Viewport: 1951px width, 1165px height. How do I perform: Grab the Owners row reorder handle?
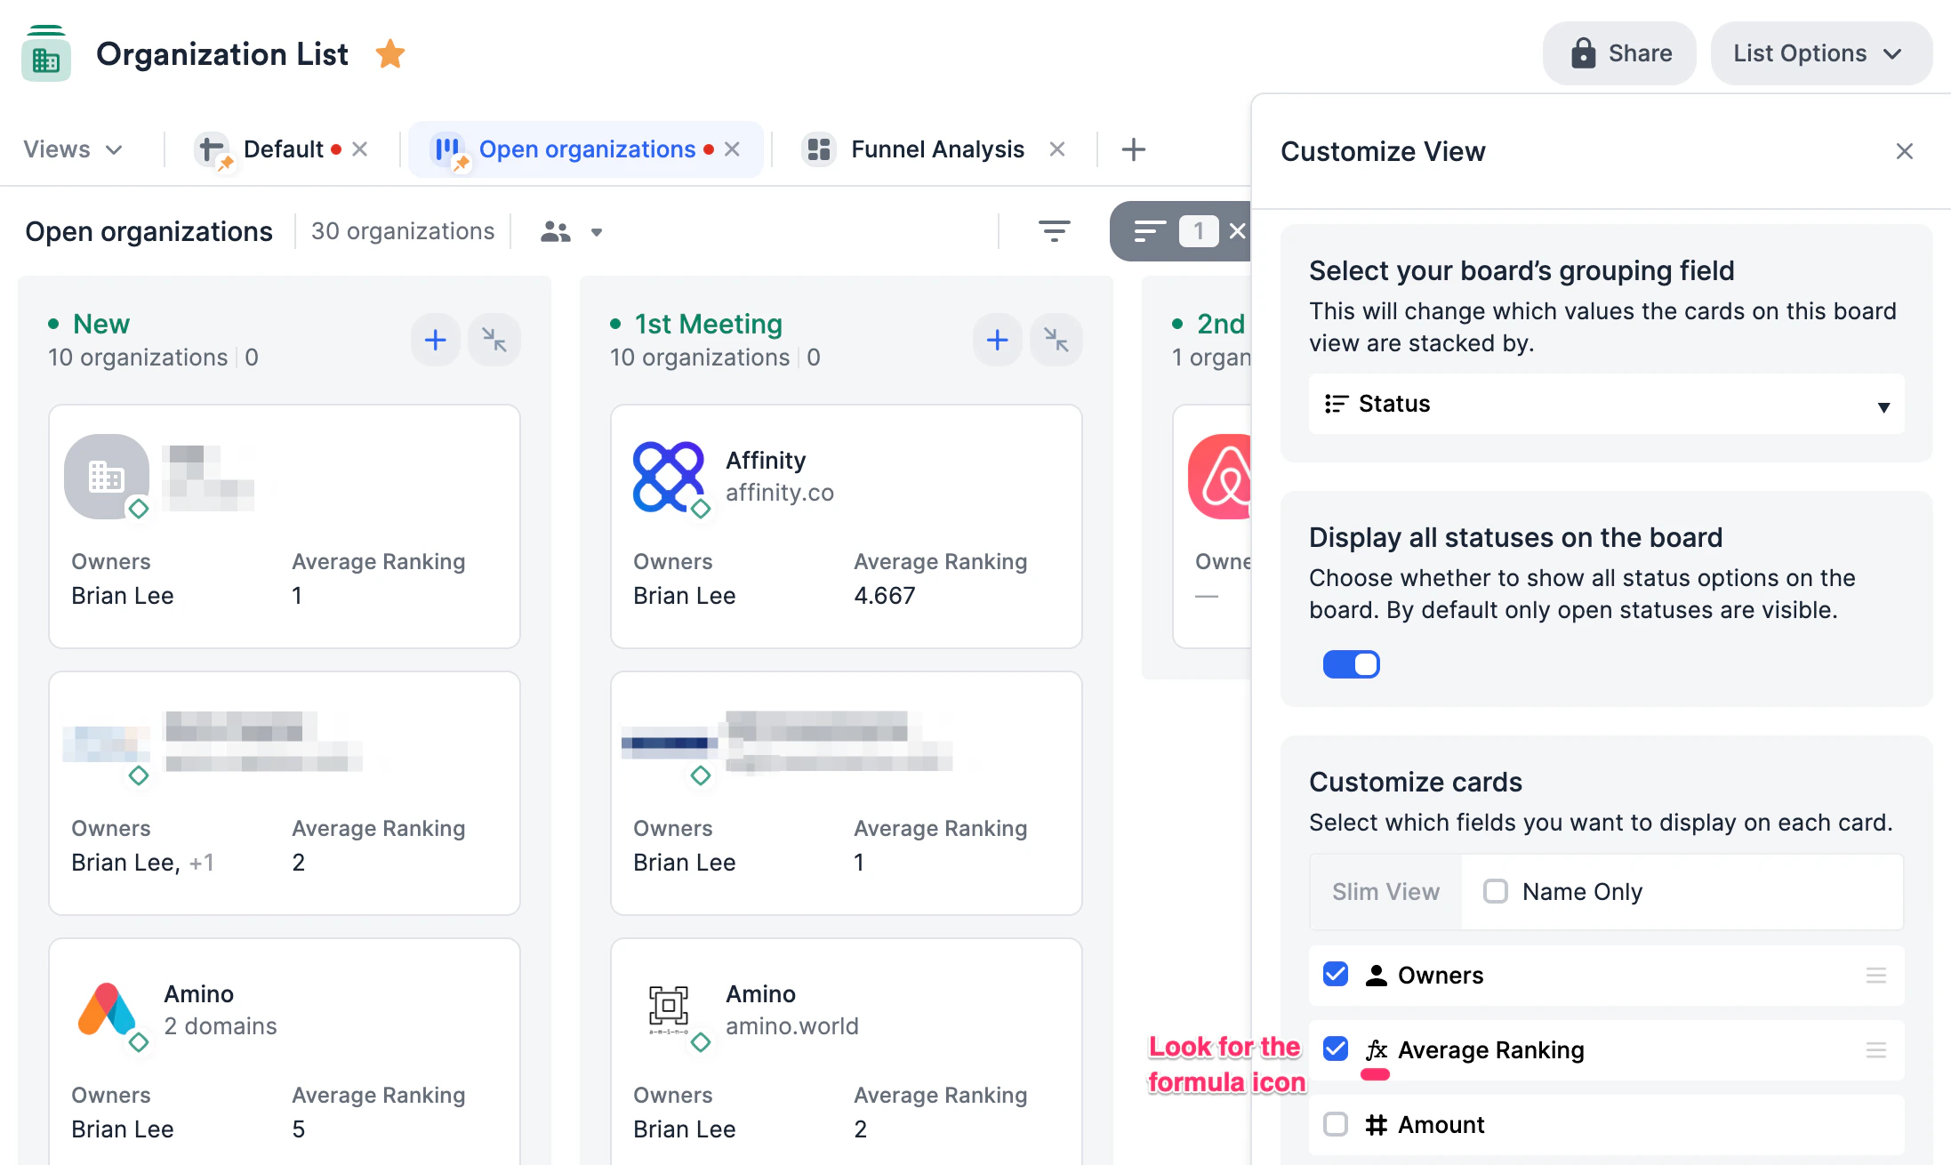click(x=1875, y=976)
